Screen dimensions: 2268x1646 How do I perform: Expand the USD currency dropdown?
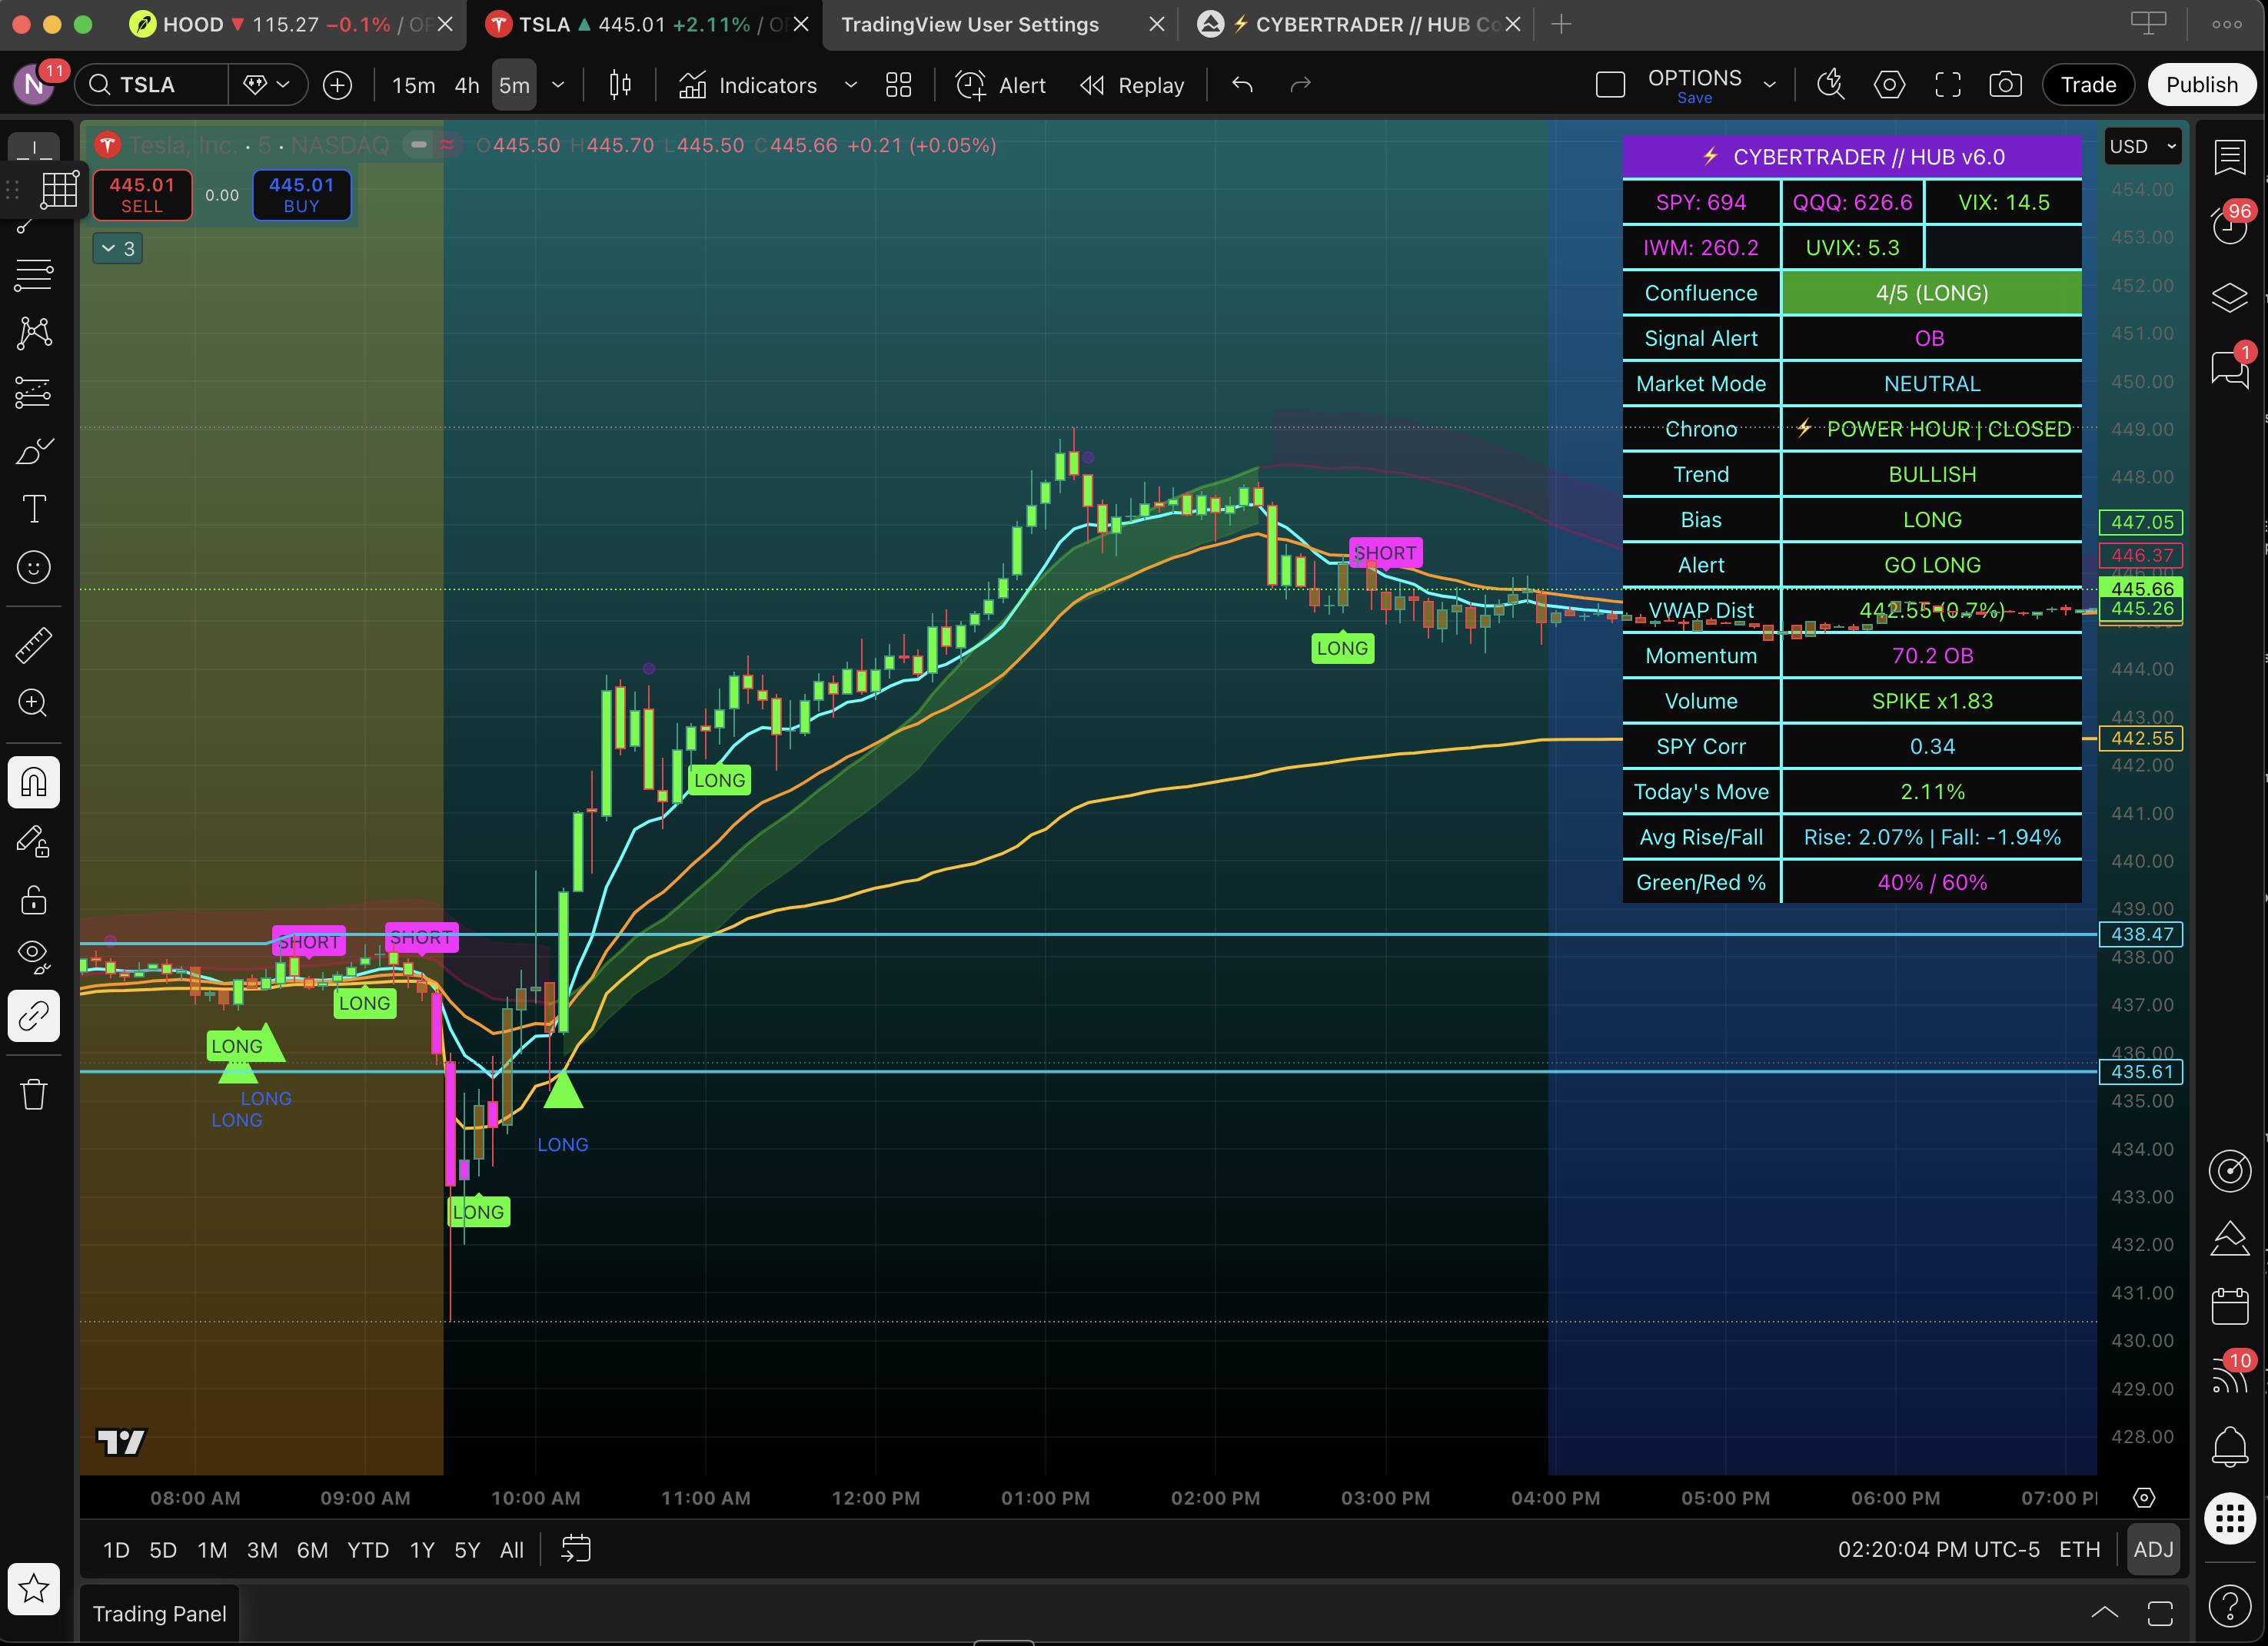point(2142,147)
